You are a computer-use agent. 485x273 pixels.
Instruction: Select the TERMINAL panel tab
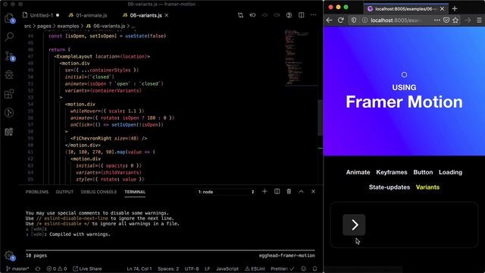click(135, 192)
